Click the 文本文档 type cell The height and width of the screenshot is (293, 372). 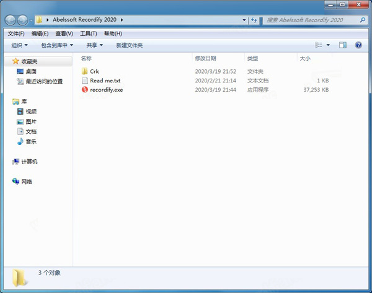(x=258, y=81)
